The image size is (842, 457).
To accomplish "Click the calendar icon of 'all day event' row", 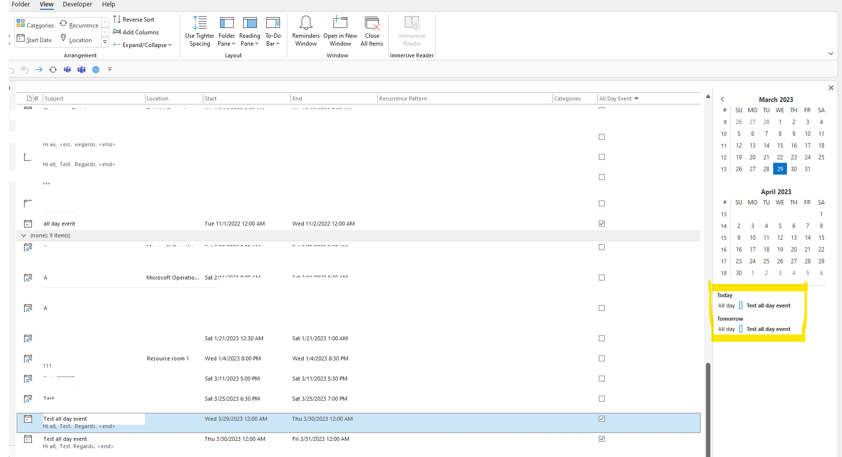I will (28, 224).
